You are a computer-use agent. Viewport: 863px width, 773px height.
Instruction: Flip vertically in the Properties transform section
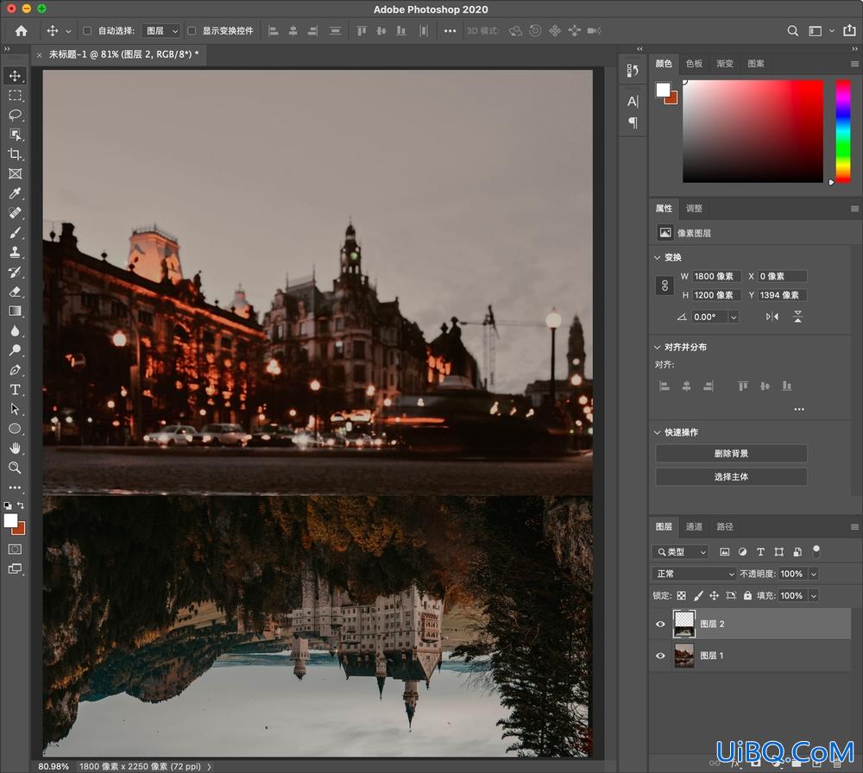(x=797, y=317)
